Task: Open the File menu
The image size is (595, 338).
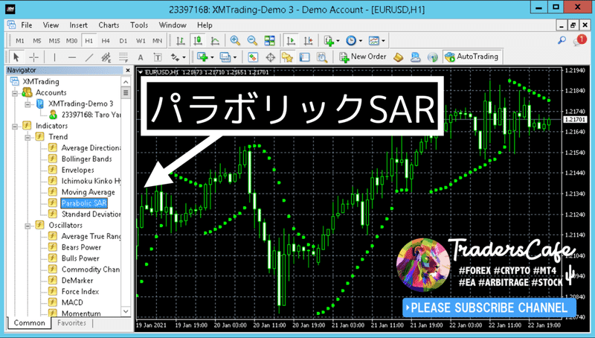Action: tap(26, 25)
